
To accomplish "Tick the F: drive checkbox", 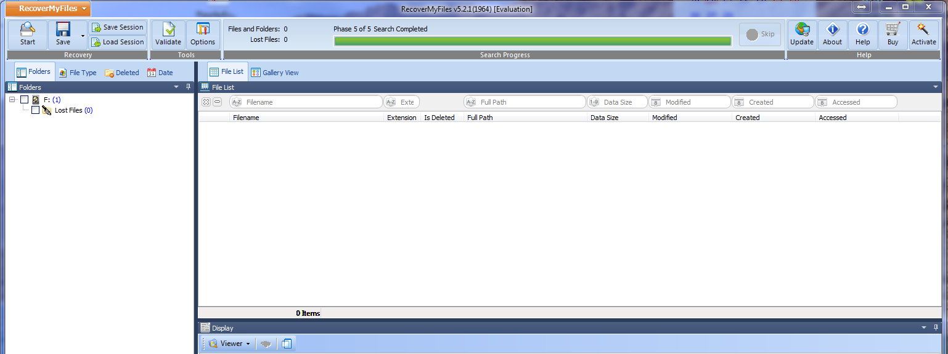I will 24,99.
